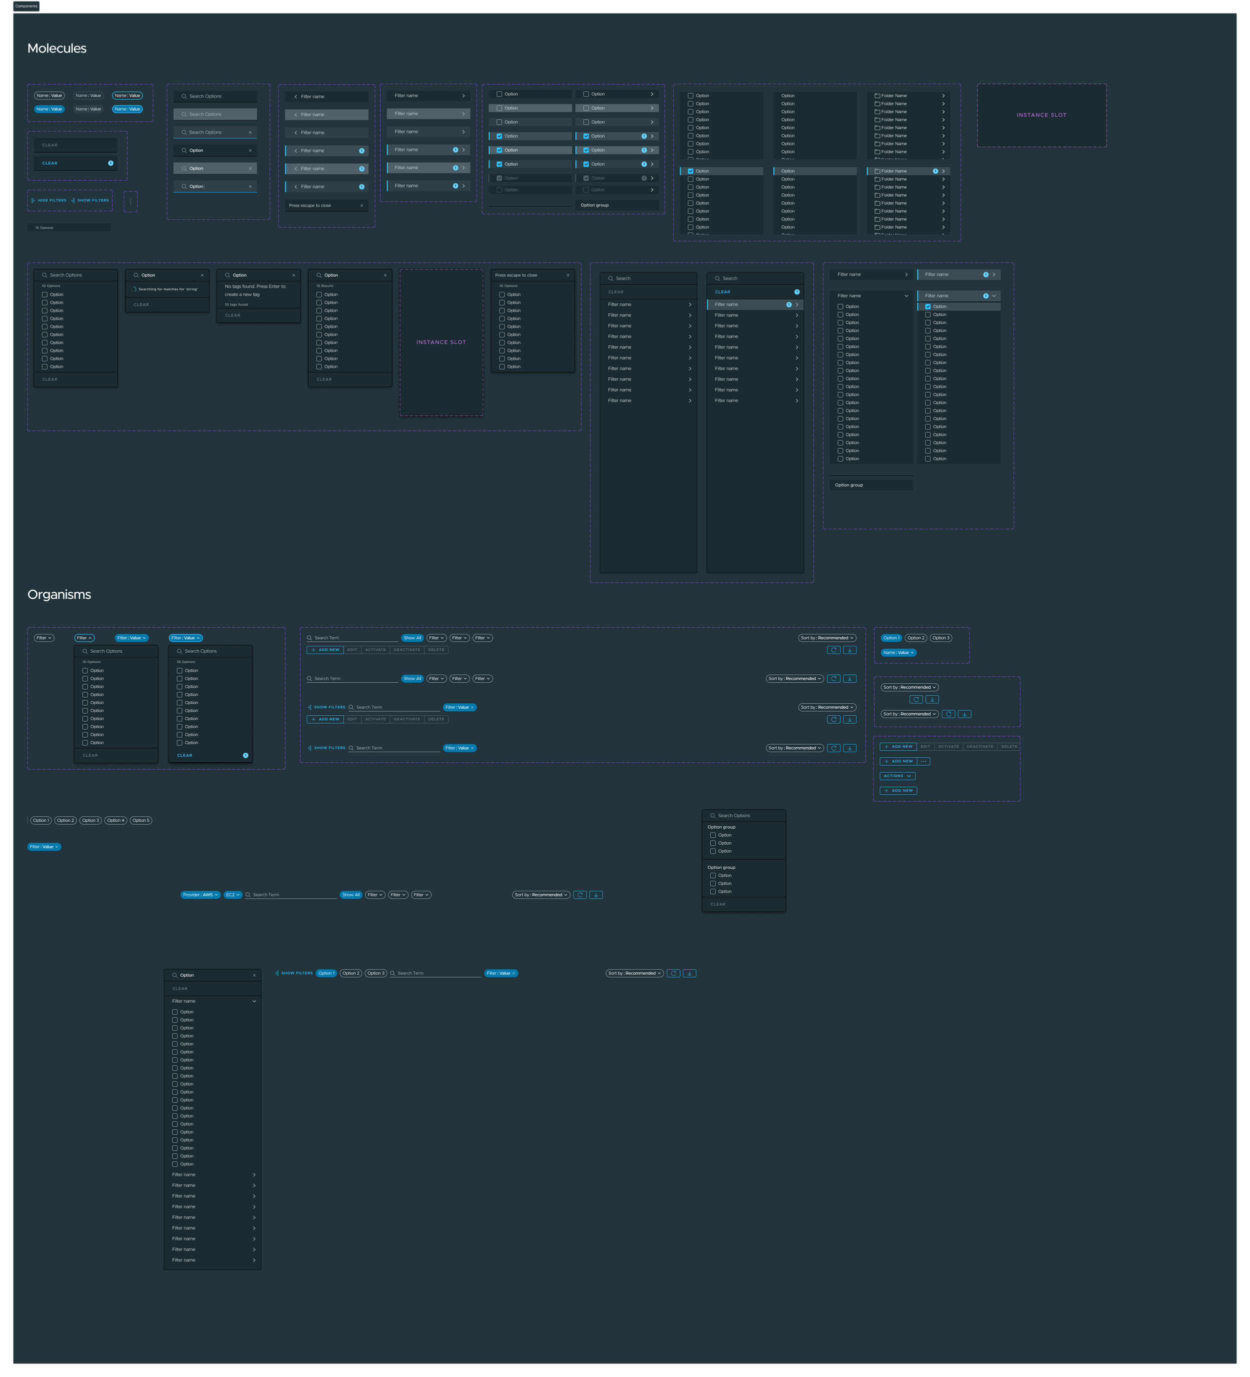
Task: Clear the Option search in the tall bottom-left panel
Action: coord(253,975)
